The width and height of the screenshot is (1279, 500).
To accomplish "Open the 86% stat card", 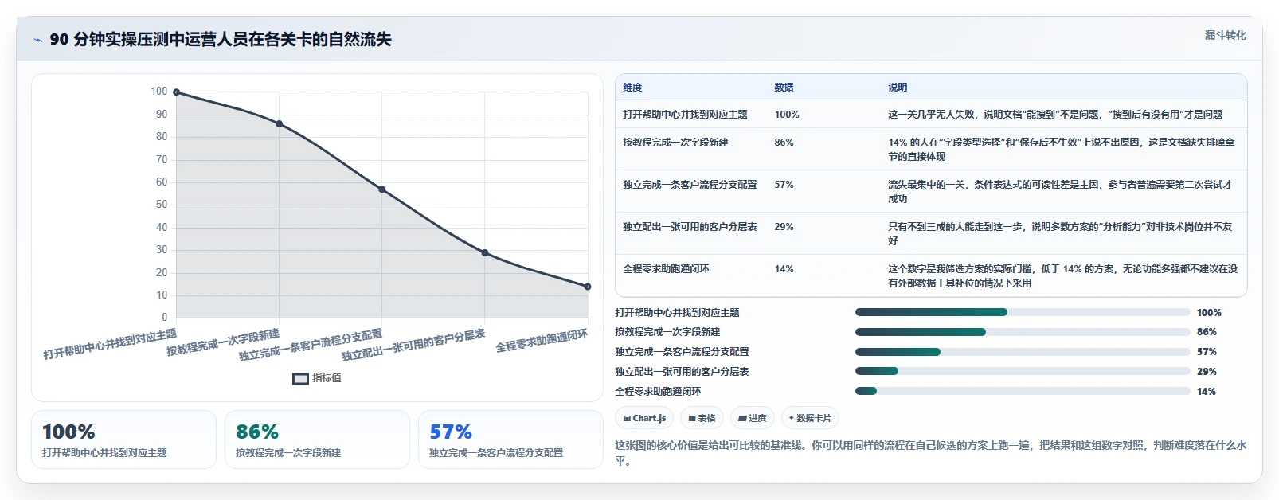I will point(317,439).
